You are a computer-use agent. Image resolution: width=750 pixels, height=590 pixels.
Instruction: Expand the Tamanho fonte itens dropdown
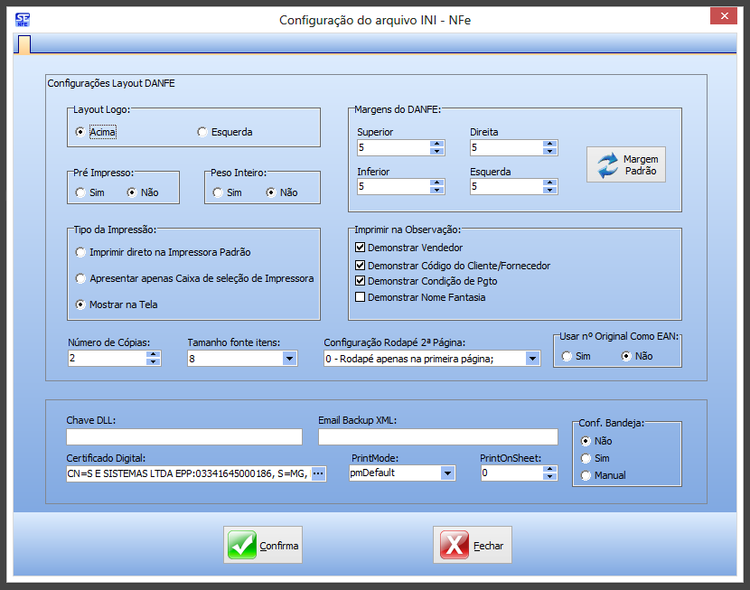pyautogui.click(x=289, y=359)
